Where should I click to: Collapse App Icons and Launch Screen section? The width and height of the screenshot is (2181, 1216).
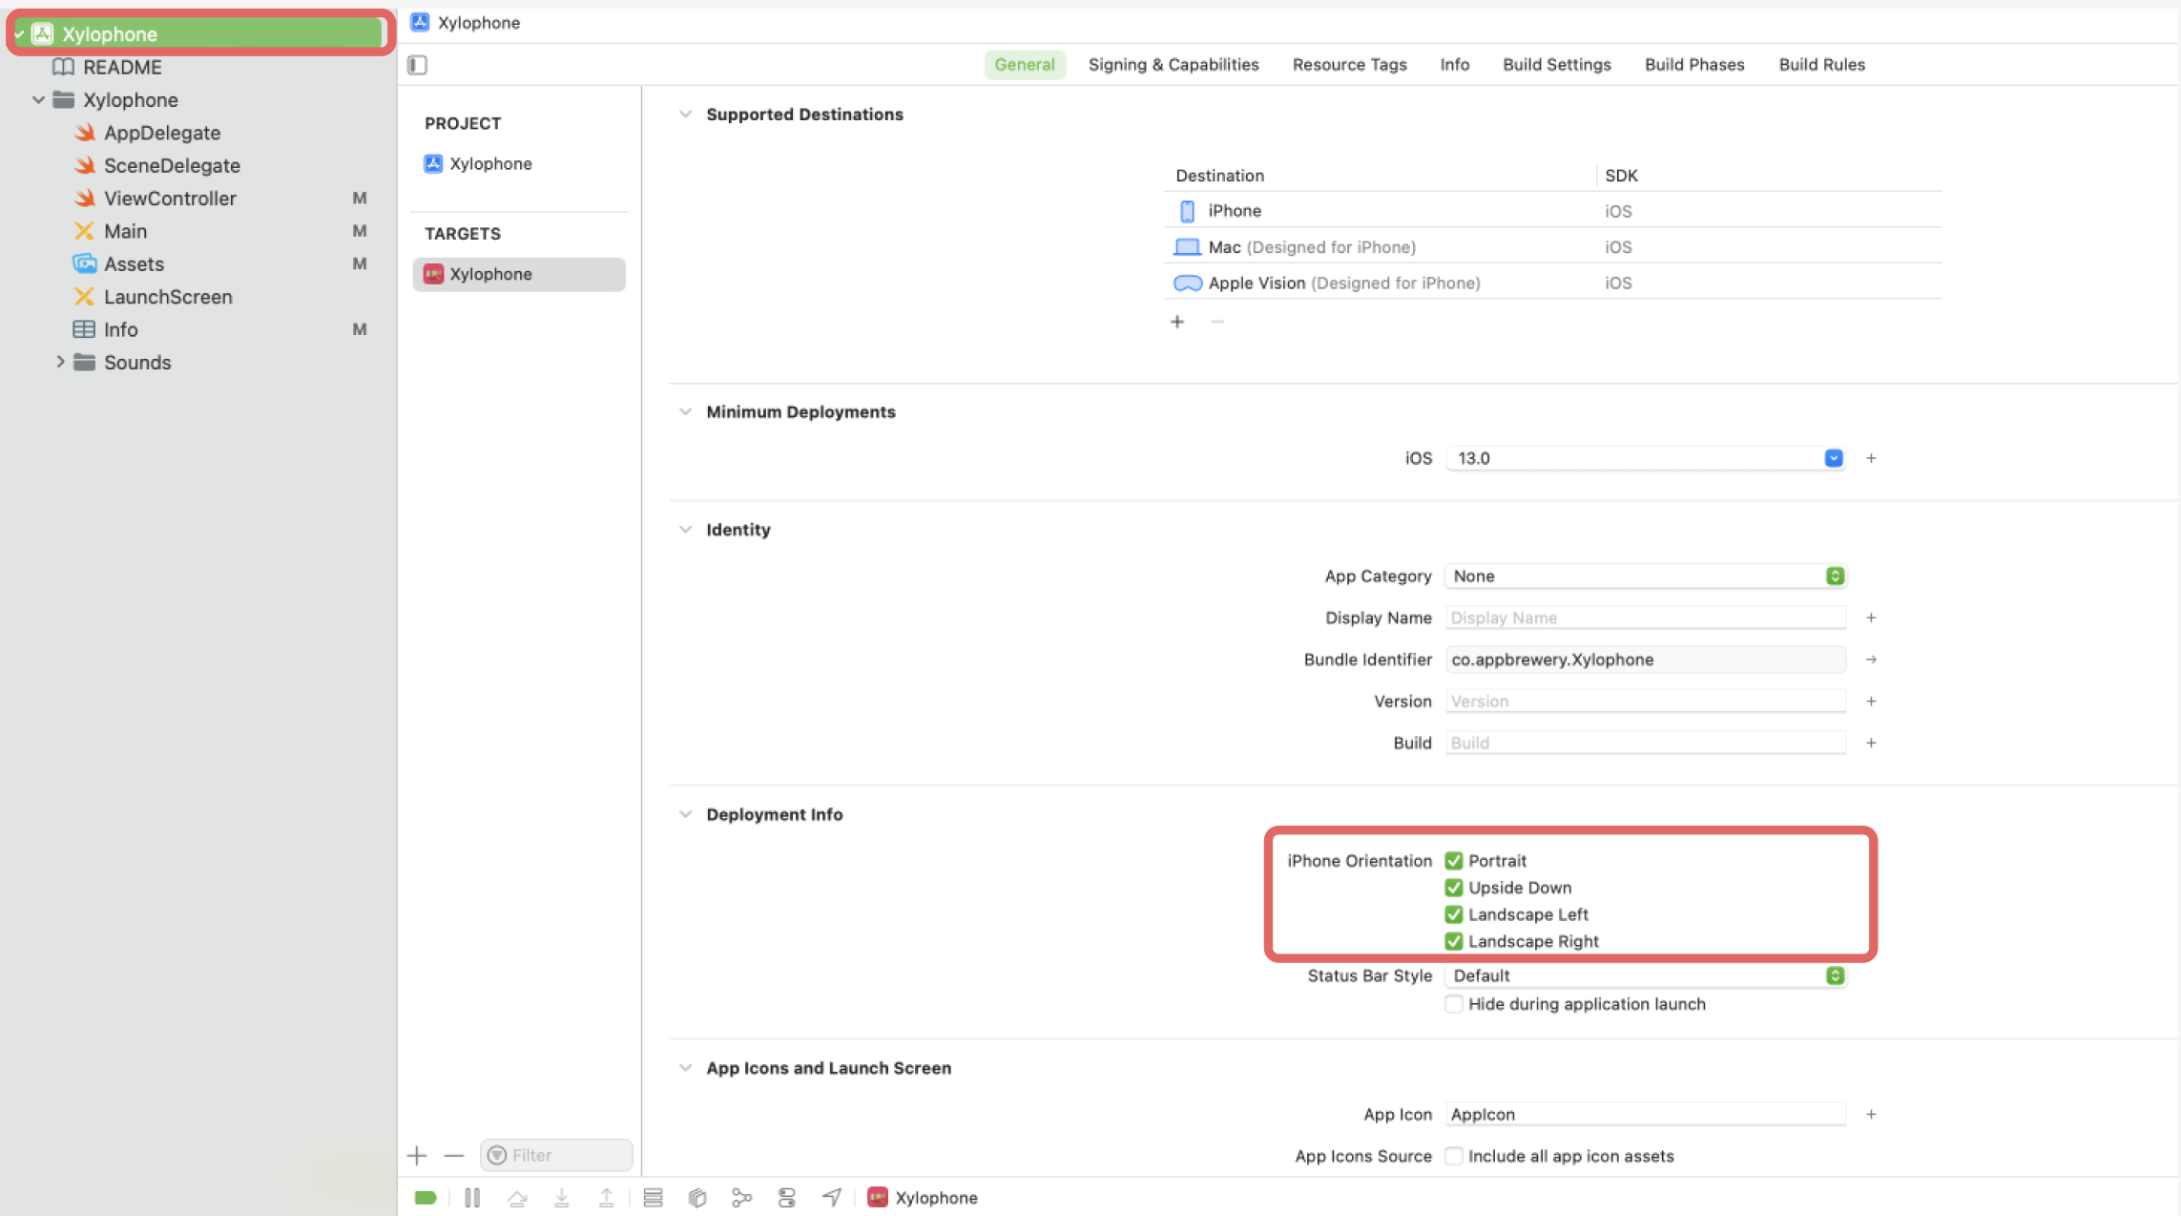click(x=685, y=1068)
